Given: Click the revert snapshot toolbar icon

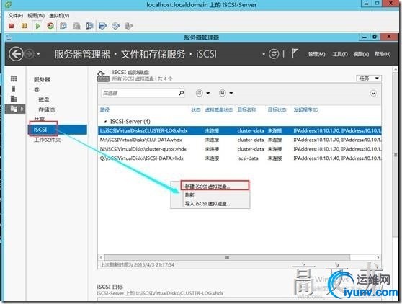Looking at the screenshot, I should pyautogui.click(x=76, y=26).
